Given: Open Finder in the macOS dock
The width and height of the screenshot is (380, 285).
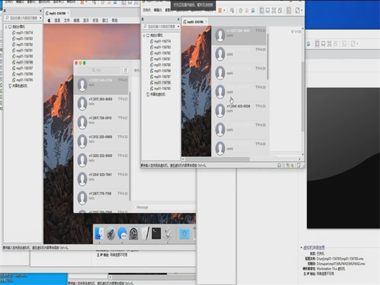Looking at the screenshot, I should point(99,234).
